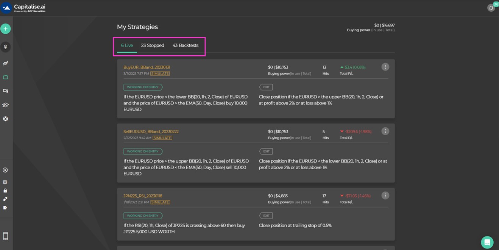Open the user account profile icon

pos(5,170)
